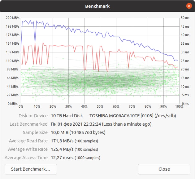Click the '30%' x-axis label

click(68, 107)
